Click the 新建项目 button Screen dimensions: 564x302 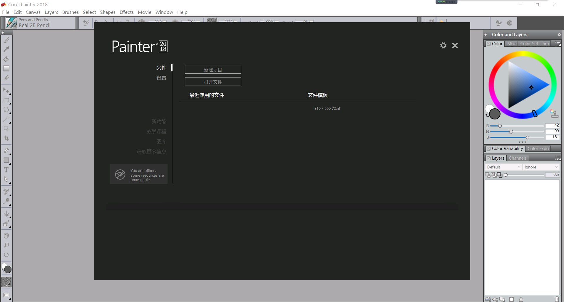point(213,70)
